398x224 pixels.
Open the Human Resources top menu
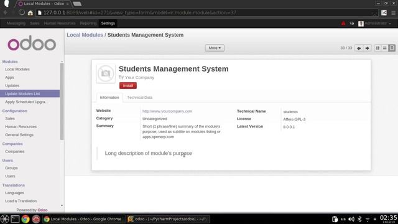60,24
